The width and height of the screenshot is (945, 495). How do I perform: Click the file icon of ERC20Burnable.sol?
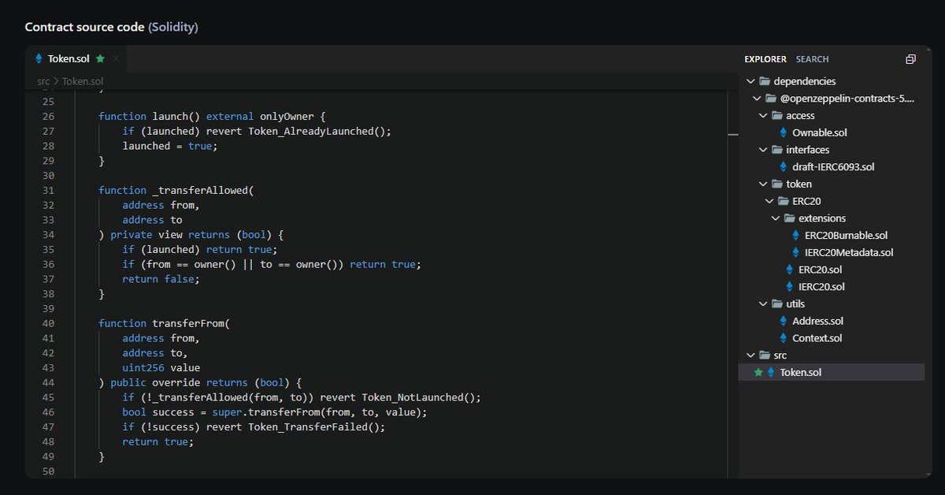click(796, 235)
